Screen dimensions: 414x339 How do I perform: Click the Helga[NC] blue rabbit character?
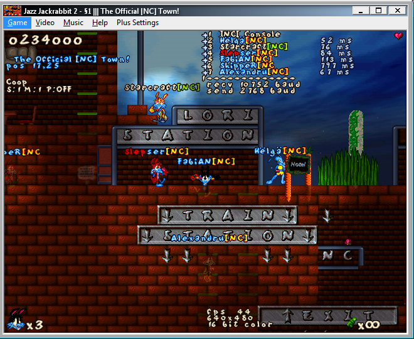point(276,170)
